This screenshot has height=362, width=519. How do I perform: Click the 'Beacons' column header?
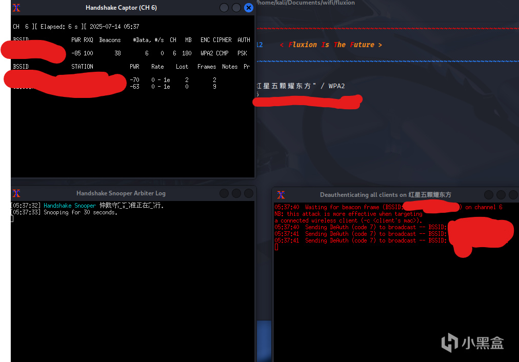click(x=110, y=40)
